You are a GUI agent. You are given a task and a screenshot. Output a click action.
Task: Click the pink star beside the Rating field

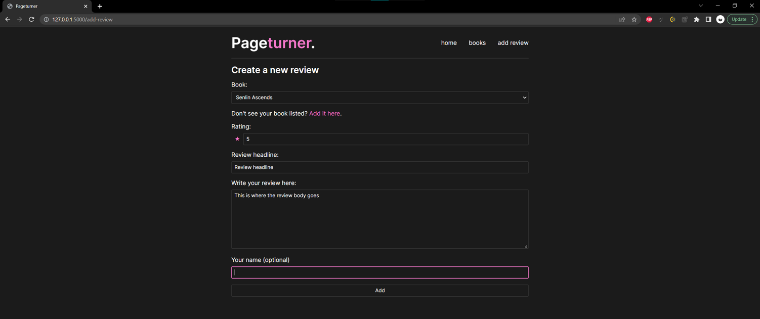[x=237, y=139]
